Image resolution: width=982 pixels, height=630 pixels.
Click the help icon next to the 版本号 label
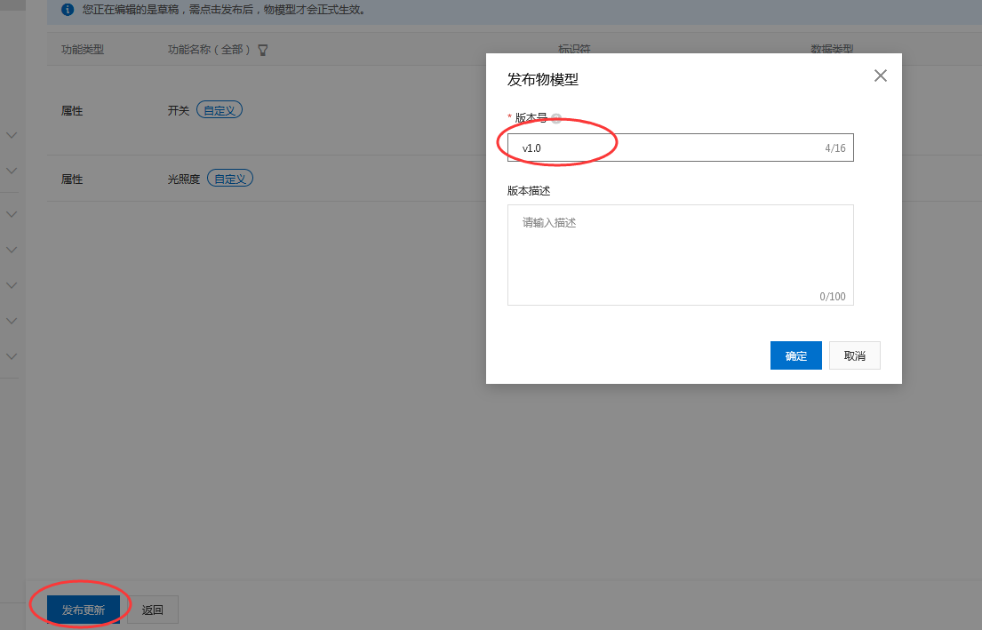coord(556,117)
